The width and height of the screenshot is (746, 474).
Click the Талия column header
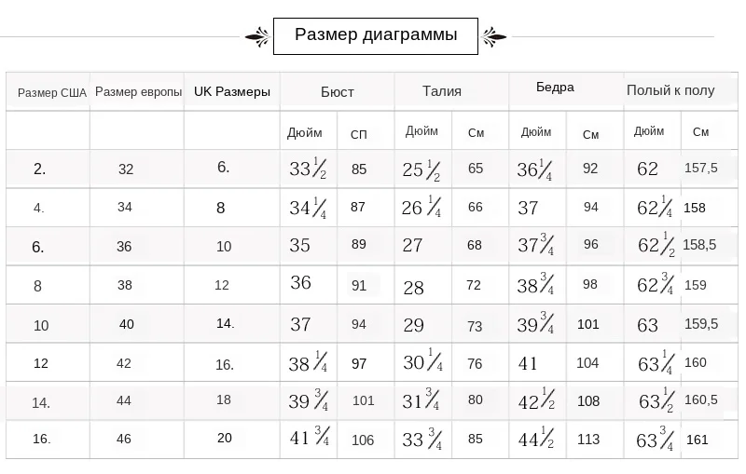(441, 91)
